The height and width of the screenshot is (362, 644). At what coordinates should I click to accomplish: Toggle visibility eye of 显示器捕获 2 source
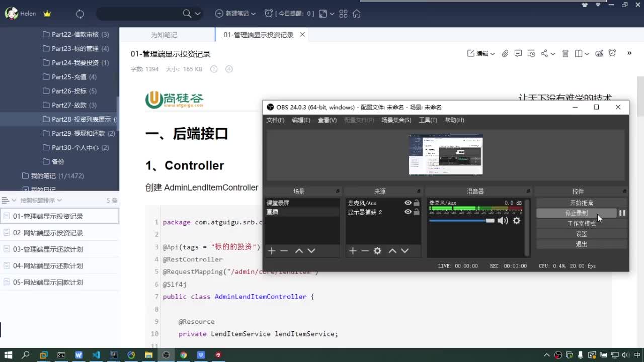(408, 212)
